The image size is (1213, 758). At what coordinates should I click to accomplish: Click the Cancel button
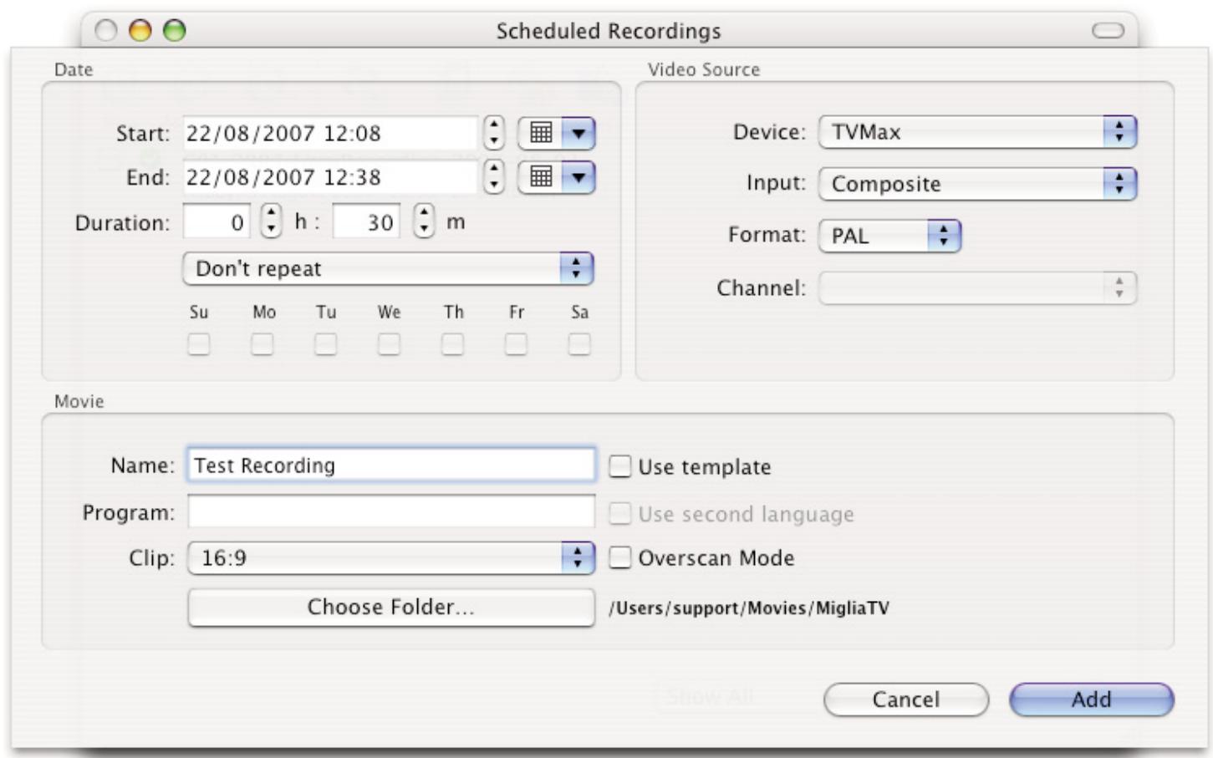pyautogui.click(x=906, y=699)
